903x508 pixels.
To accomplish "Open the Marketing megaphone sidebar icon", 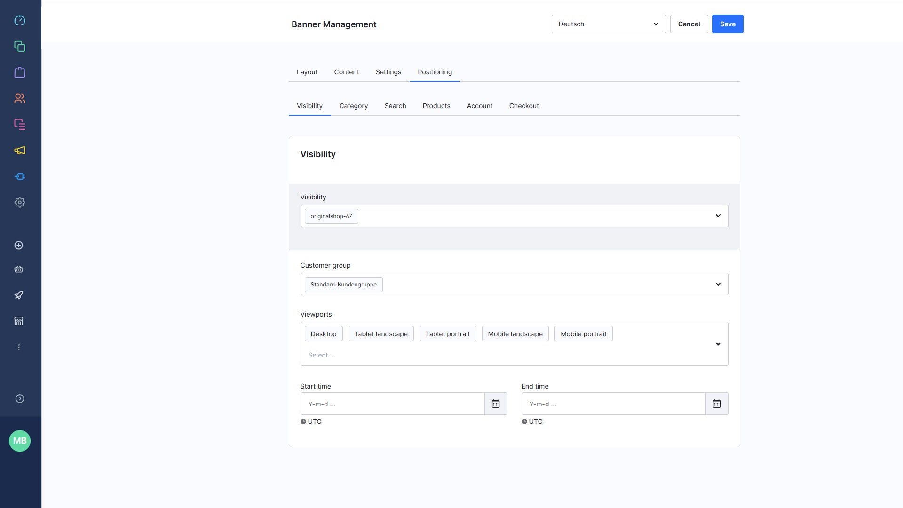I will pos(20,151).
